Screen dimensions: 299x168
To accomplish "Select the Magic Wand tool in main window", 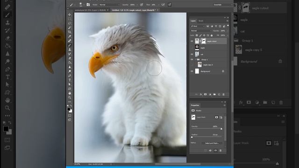I will point(70,28).
